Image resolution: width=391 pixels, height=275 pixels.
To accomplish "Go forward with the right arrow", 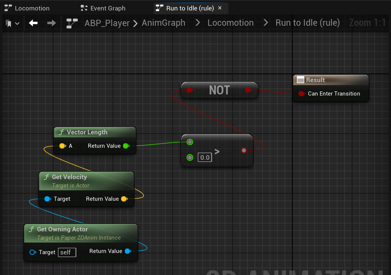I will (x=51, y=23).
